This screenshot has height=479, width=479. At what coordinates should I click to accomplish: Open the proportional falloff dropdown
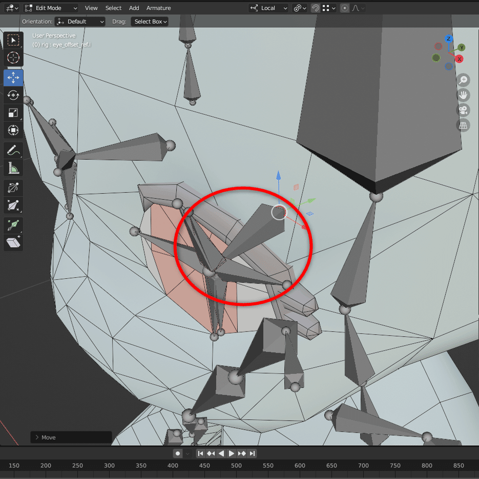point(358,8)
